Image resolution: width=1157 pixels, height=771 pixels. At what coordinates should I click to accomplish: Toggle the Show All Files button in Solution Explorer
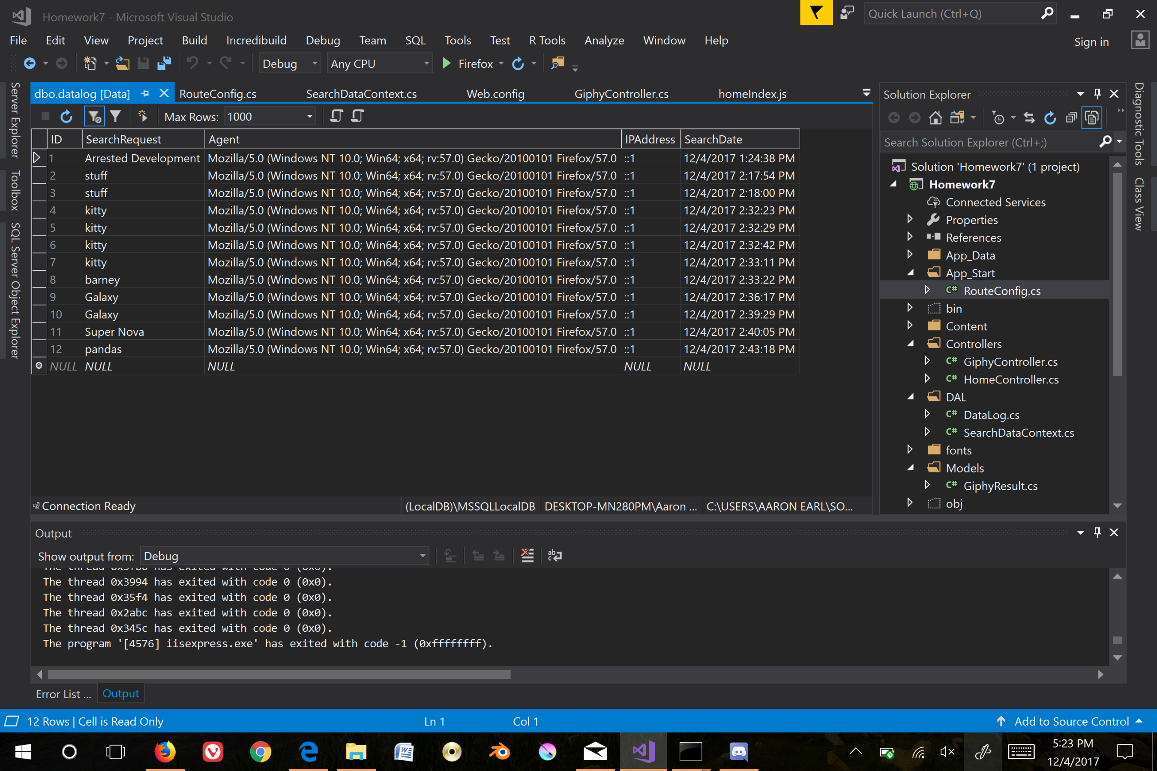point(1091,117)
